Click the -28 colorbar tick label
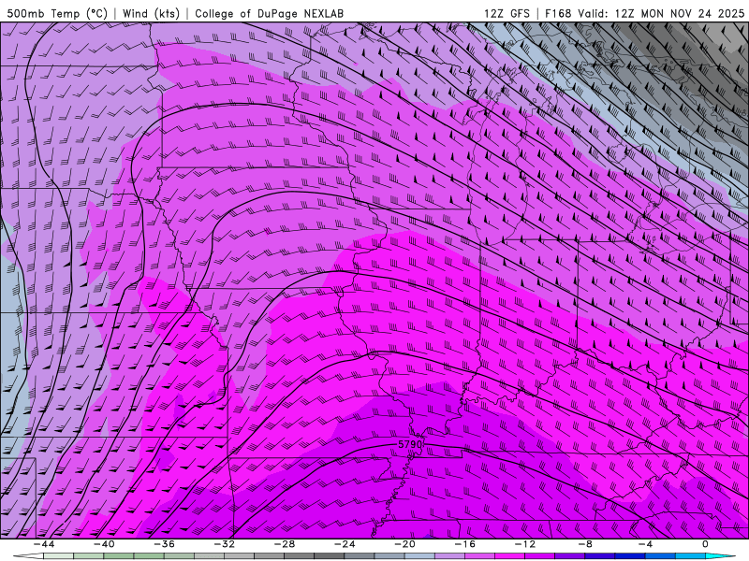This screenshot has width=749, height=561. (x=285, y=544)
